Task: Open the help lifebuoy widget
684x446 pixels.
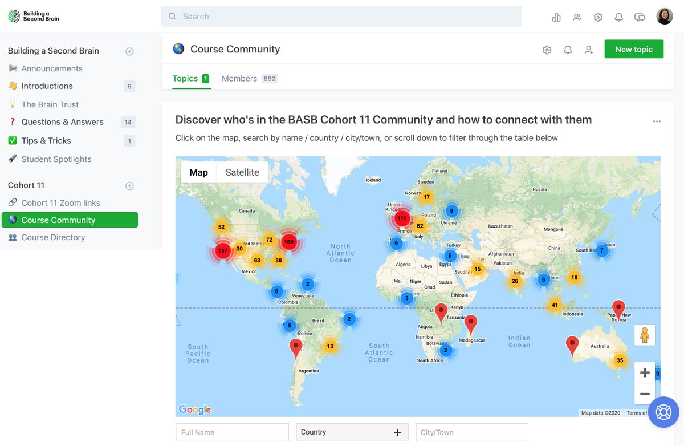Action: [663, 412]
